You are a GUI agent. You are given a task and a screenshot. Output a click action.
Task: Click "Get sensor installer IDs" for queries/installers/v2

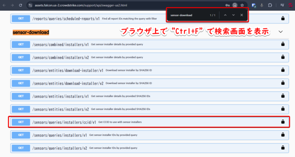coord(113,148)
